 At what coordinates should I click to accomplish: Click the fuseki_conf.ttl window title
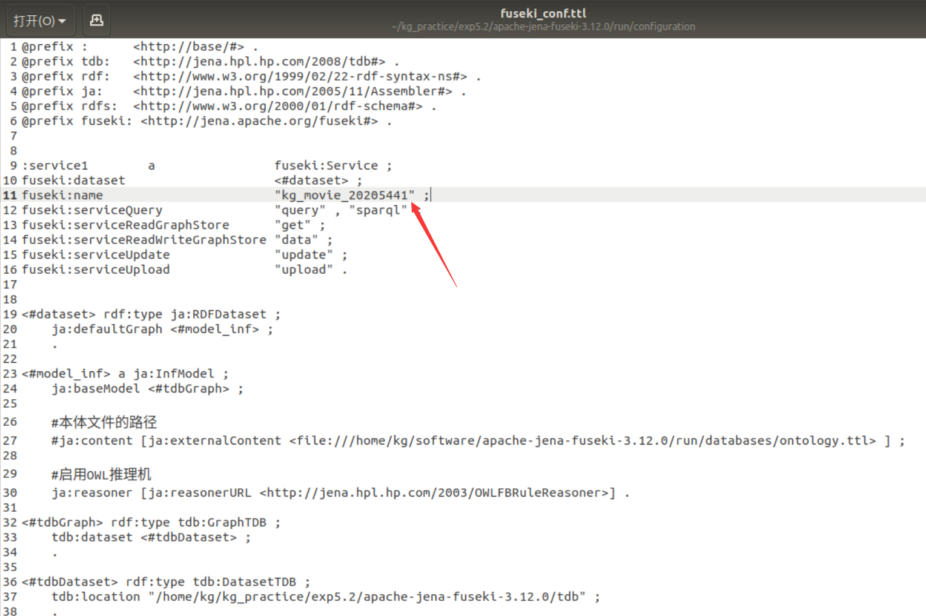543,13
